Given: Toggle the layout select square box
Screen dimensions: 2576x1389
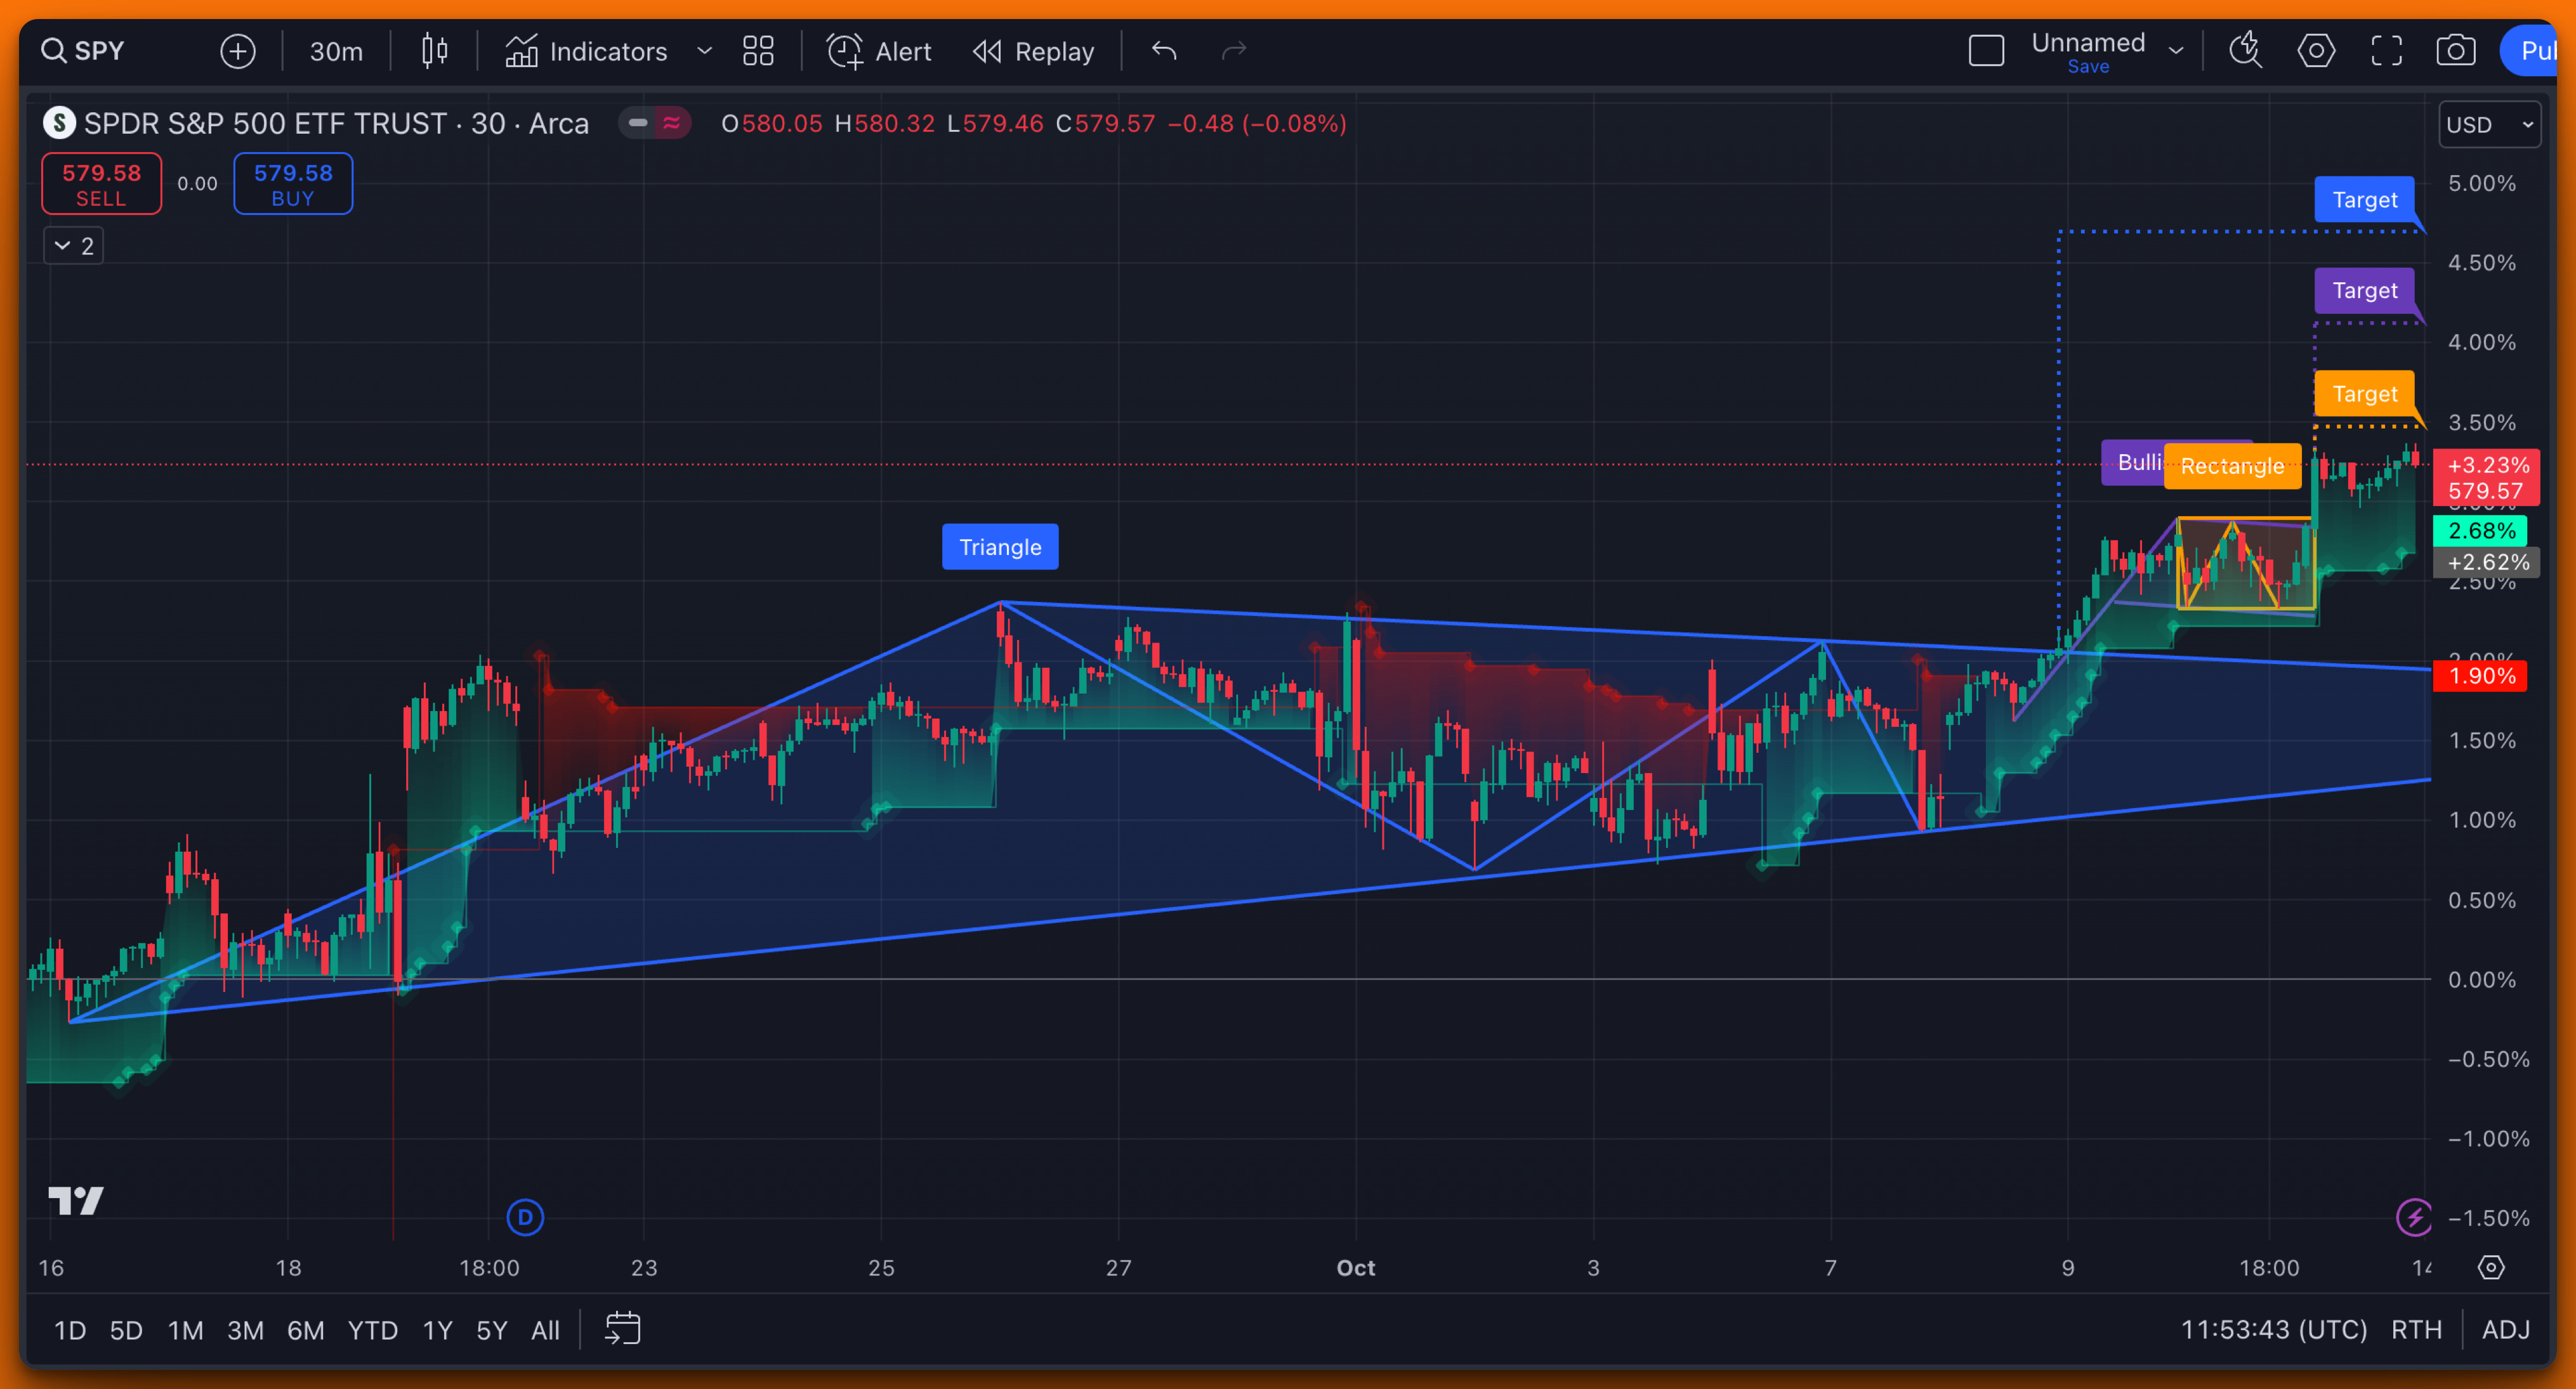Looking at the screenshot, I should 1986,51.
